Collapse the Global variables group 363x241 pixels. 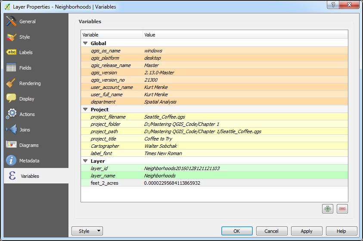85,43
